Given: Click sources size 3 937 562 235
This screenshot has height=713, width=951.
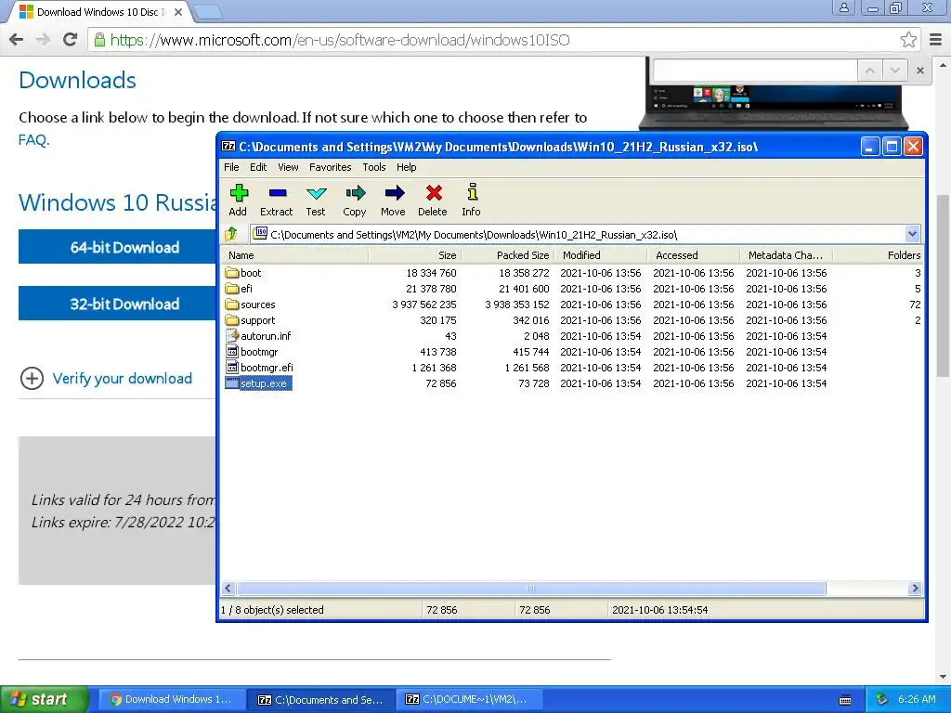Looking at the screenshot, I should [x=424, y=305].
